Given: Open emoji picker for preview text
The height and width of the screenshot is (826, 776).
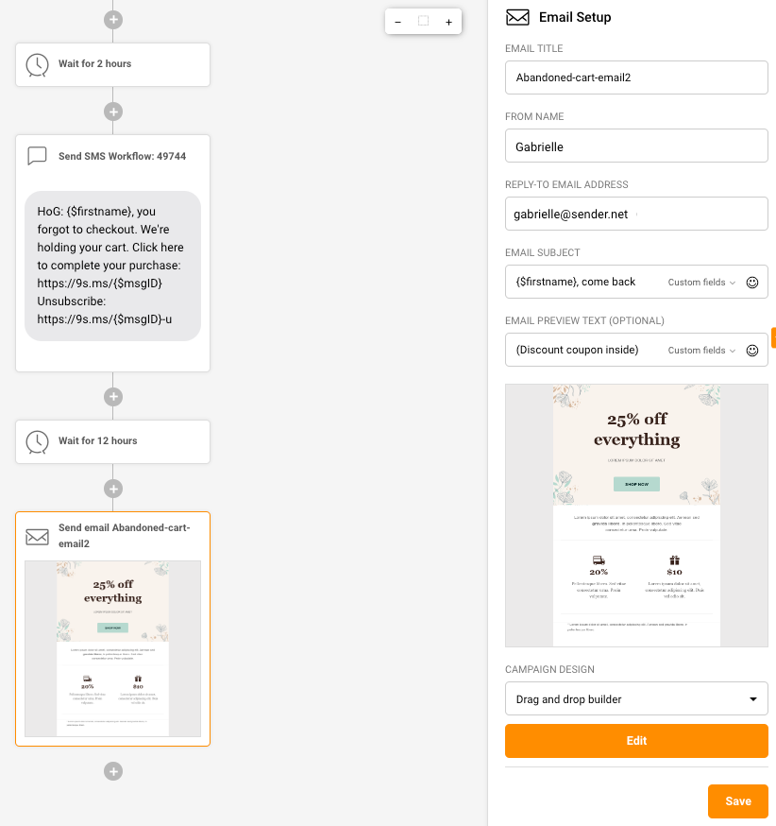Looking at the screenshot, I should pyautogui.click(x=752, y=351).
